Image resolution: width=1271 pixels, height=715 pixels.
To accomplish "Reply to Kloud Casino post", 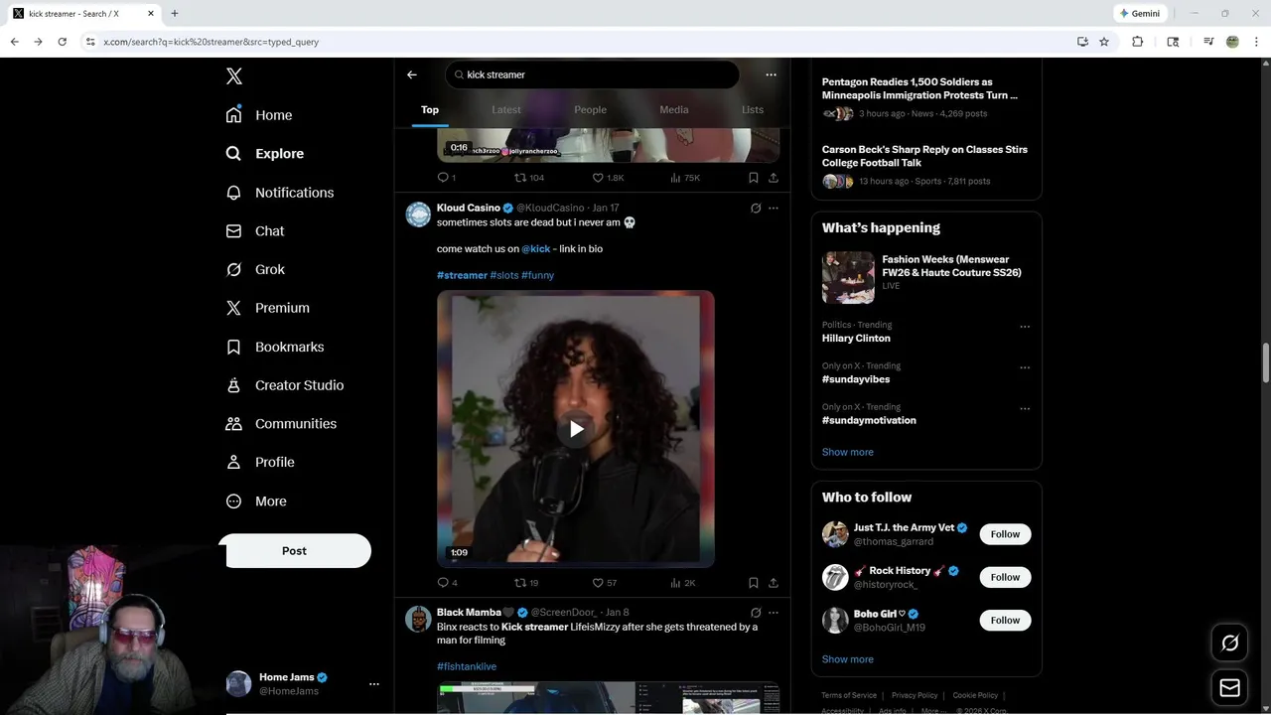I will coord(447,583).
